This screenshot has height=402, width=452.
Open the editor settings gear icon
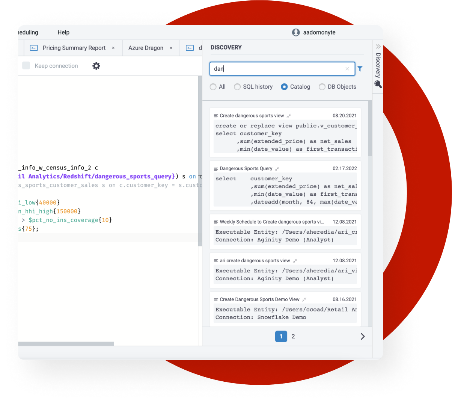pyautogui.click(x=96, y=66)
